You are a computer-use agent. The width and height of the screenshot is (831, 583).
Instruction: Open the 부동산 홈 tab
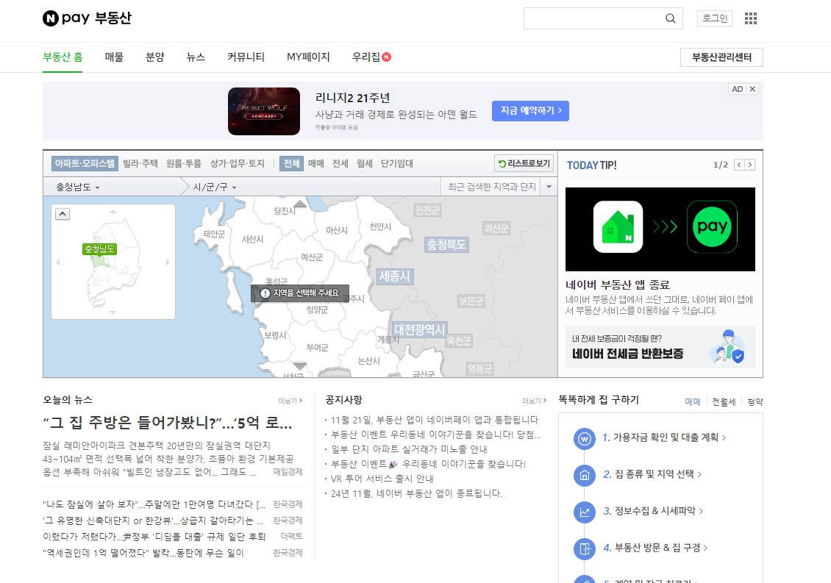pos(63,57)
